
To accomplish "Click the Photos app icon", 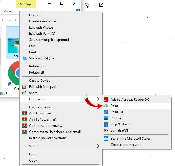I will (106, 118).
